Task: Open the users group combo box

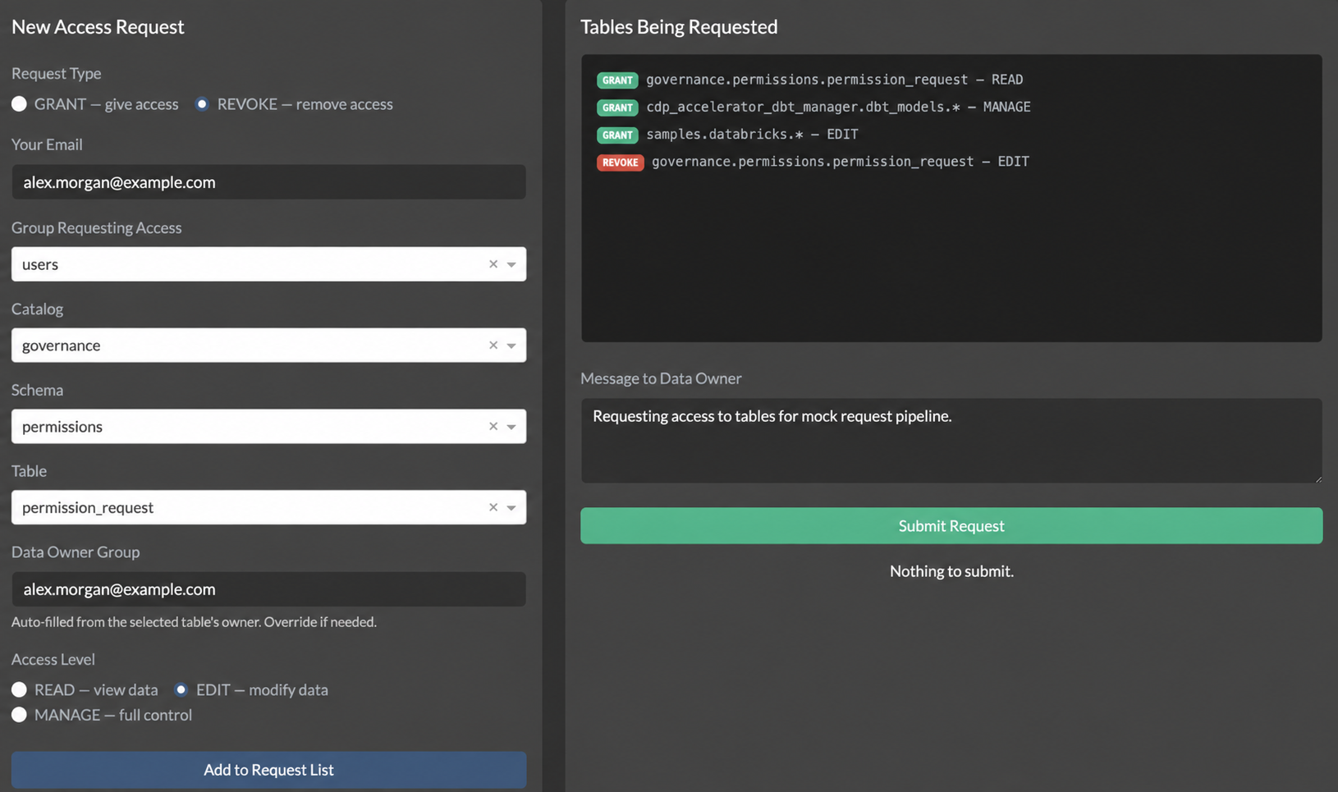Action: [268, 264]
